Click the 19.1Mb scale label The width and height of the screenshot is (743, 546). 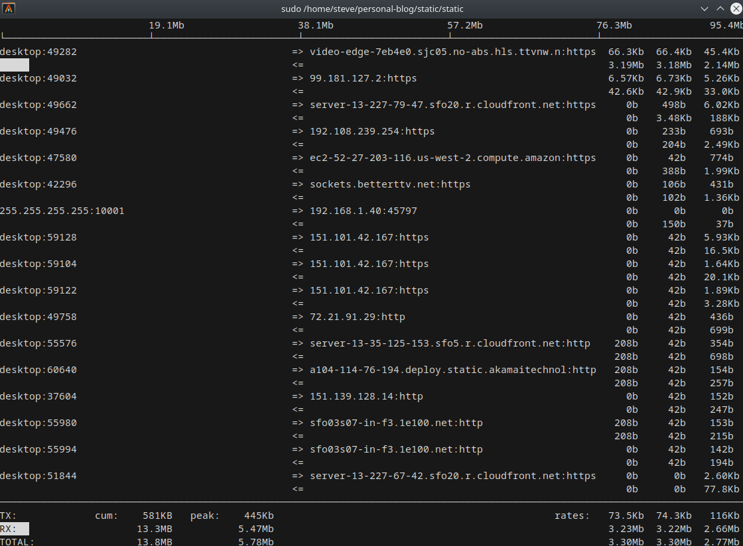[167, 26]
